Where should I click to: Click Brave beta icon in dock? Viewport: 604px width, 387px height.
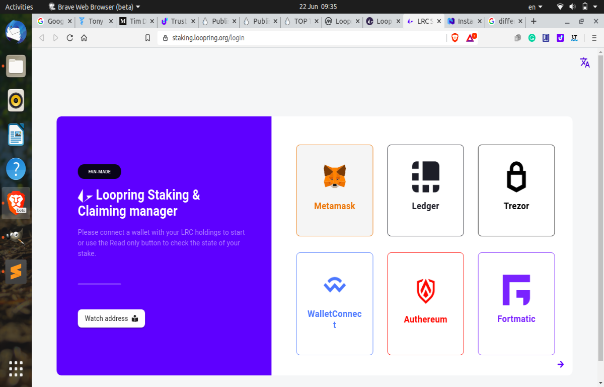click(16, 203)
